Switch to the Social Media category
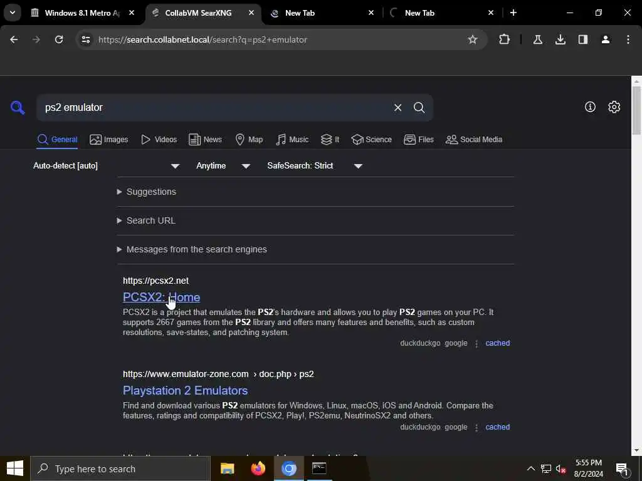 pyautogui.click(x=474, y=140)
